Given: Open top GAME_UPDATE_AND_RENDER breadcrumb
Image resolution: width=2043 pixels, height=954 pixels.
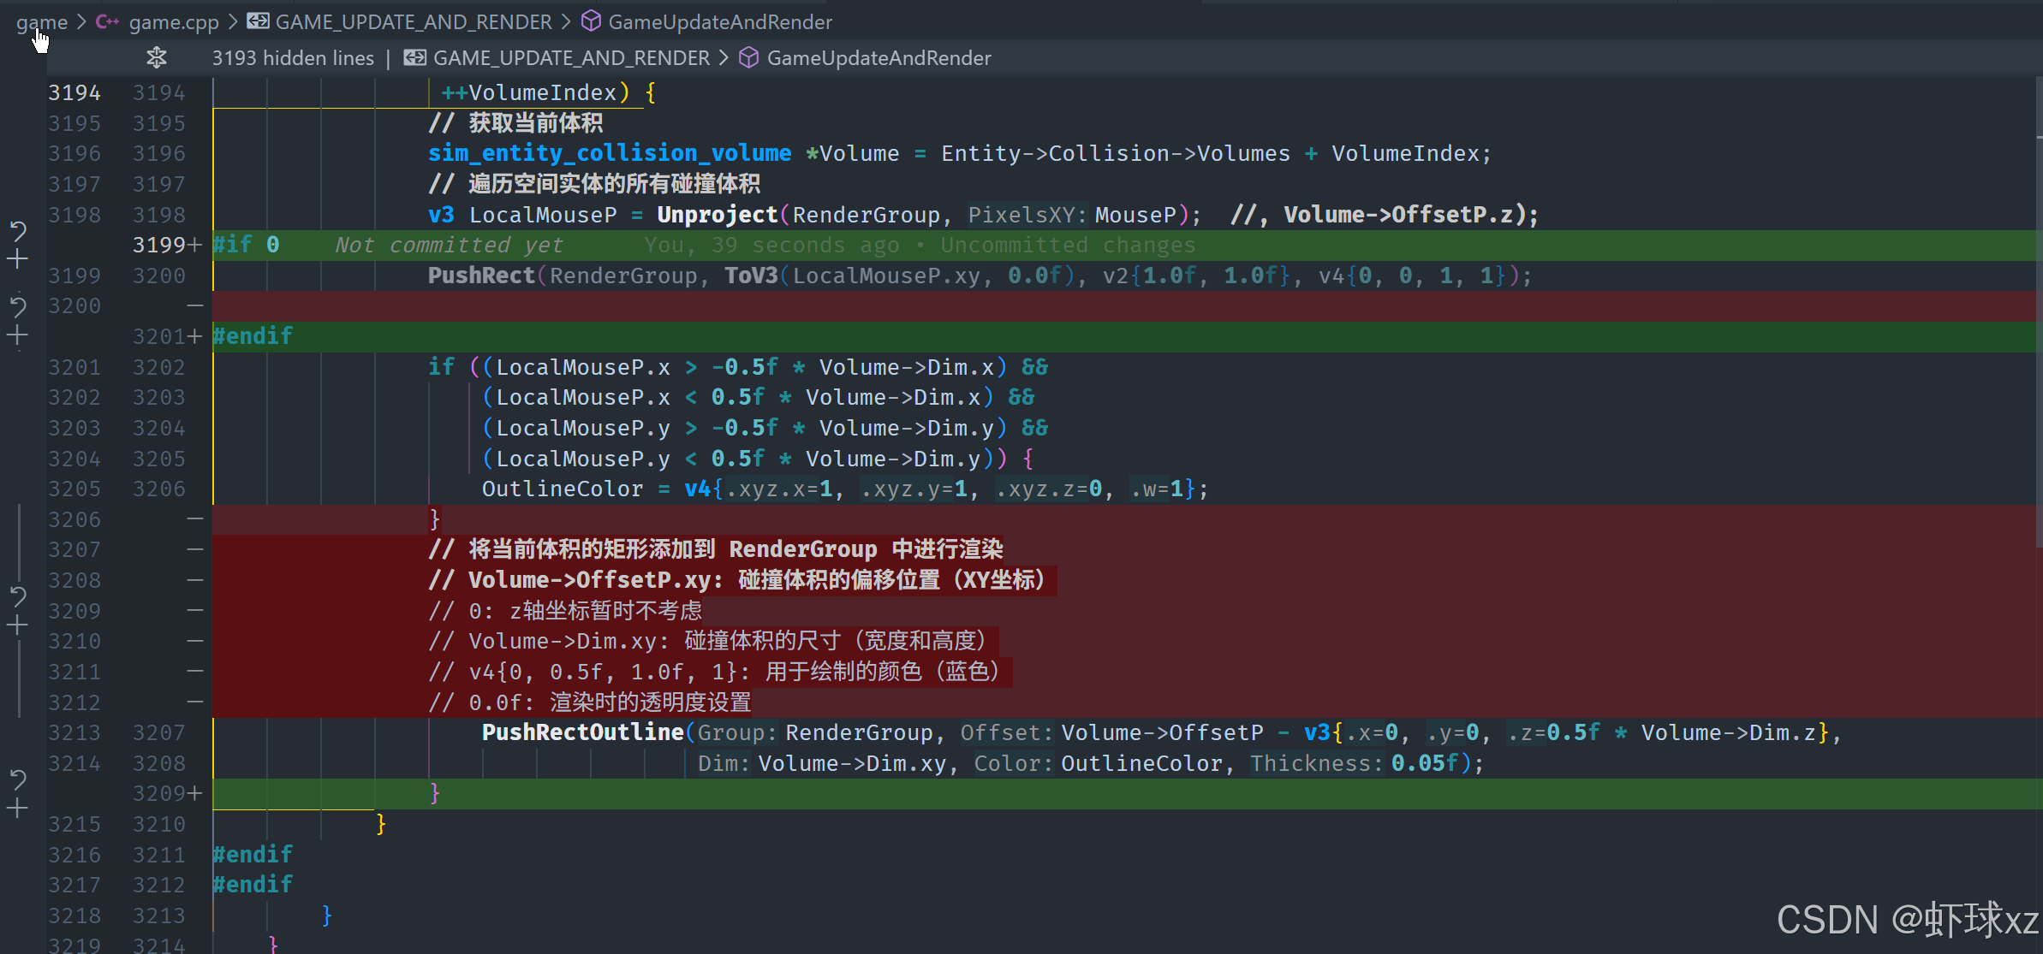Looking at the screenshot, I should pyautogui.click(x=413, y=21).
